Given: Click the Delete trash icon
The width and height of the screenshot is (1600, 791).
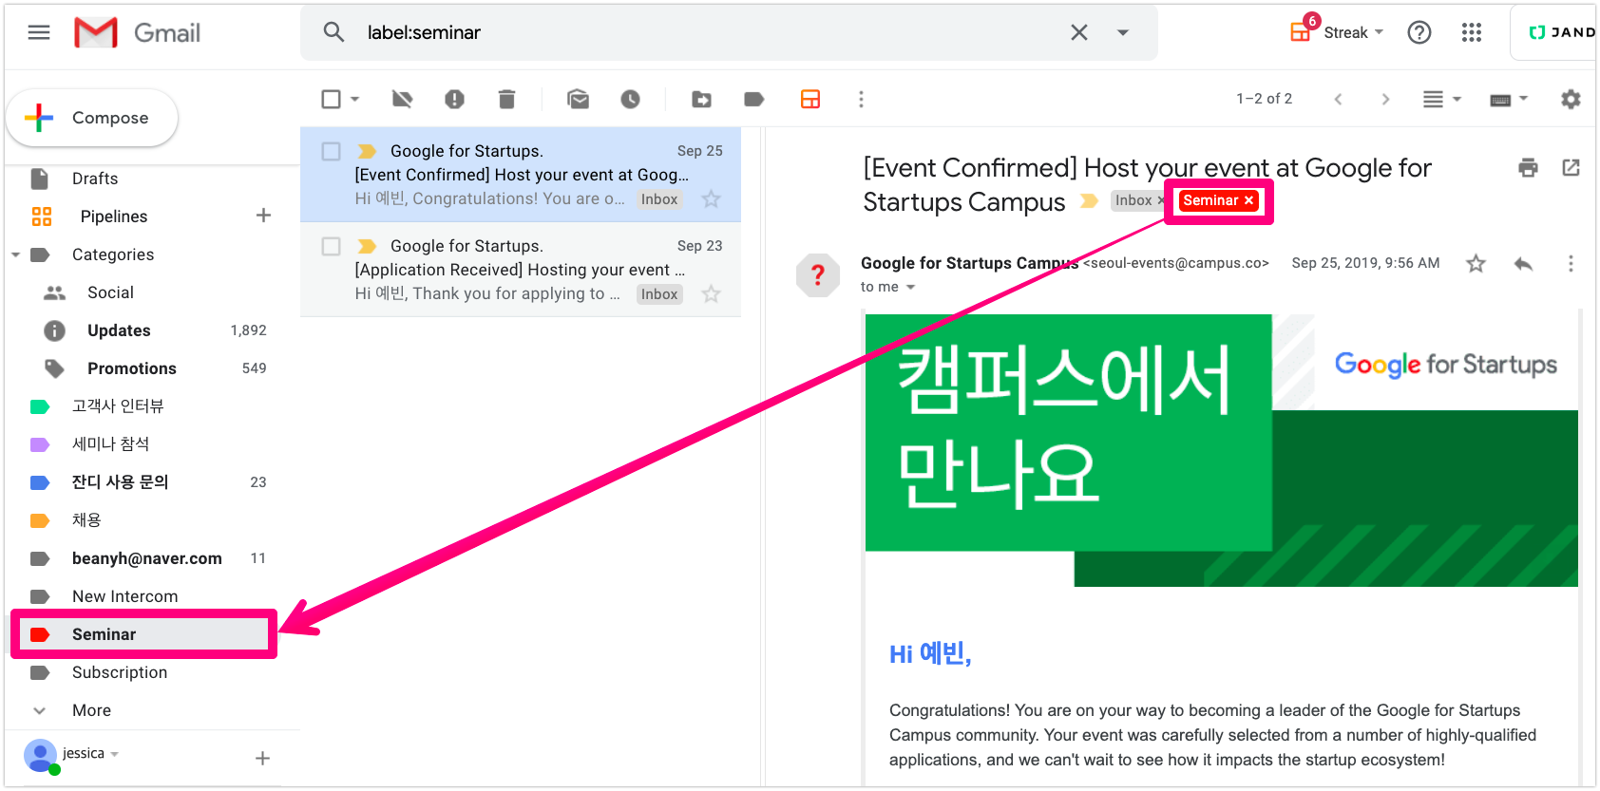Looking at the screenshot, I should (506, 99).
